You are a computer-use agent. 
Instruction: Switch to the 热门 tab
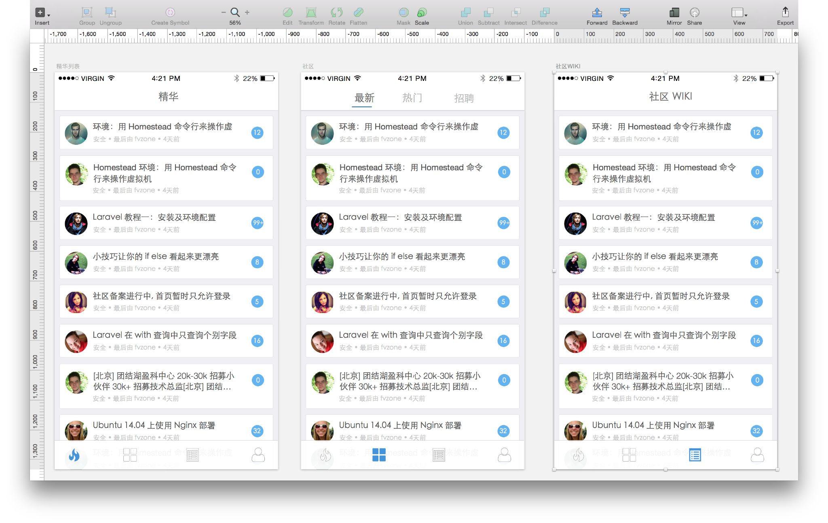(x=412, y=98)
